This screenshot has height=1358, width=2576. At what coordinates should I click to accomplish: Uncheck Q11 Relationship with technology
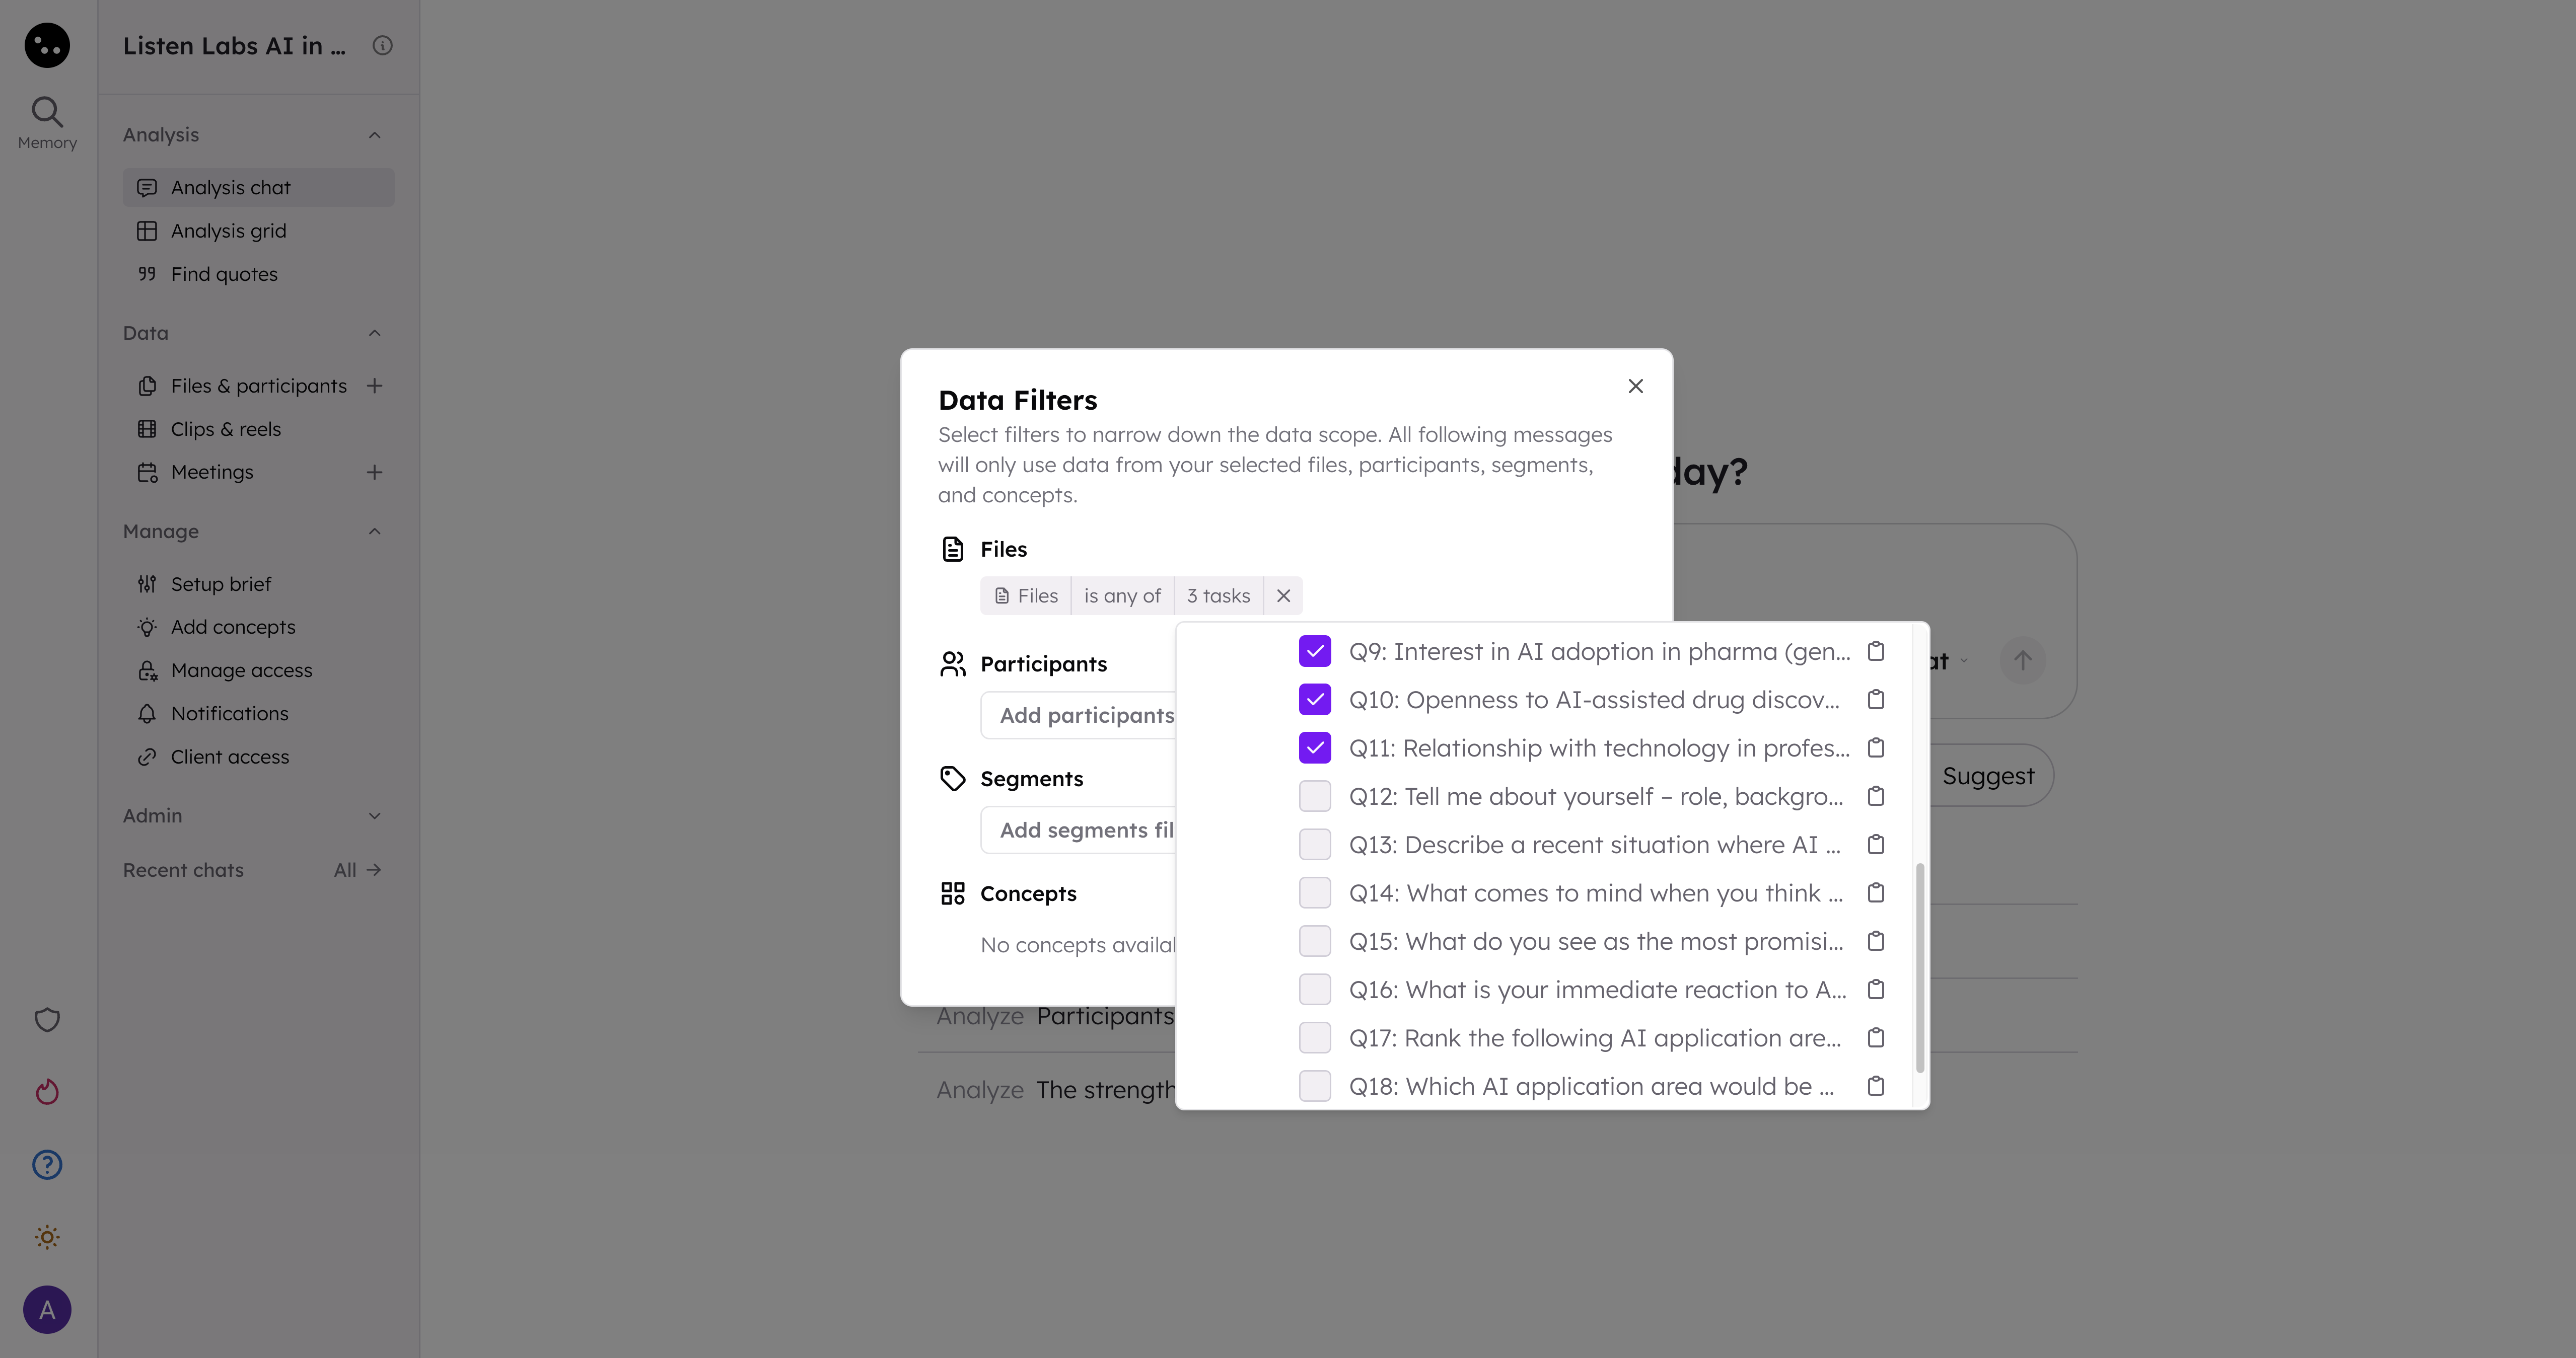coord(1315,748)
